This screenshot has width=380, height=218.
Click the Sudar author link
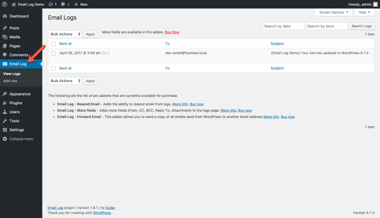click(110, 208)
